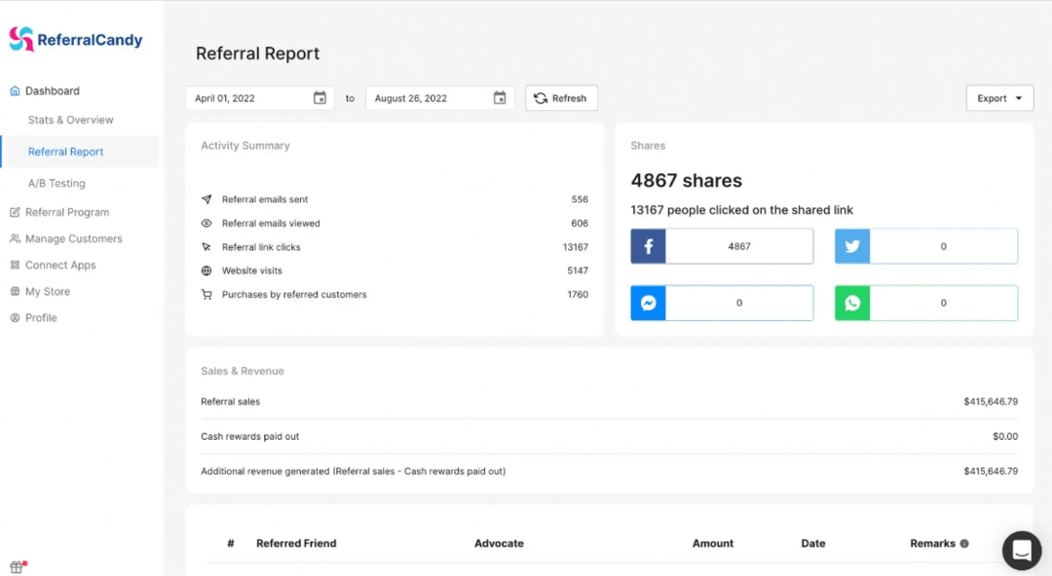Open the Referral Program page

tap(65, 212)
